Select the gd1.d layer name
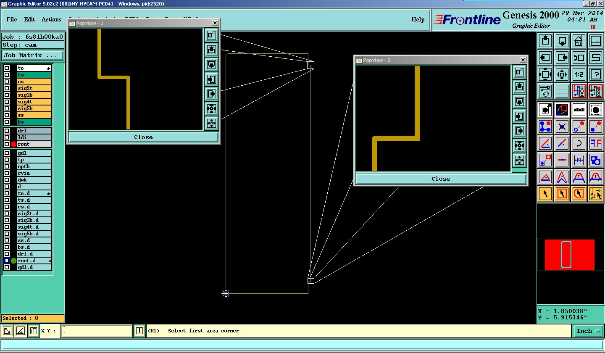Image resolution: width=605 pixels, height=353 pixels. click(x=34, y=267)
